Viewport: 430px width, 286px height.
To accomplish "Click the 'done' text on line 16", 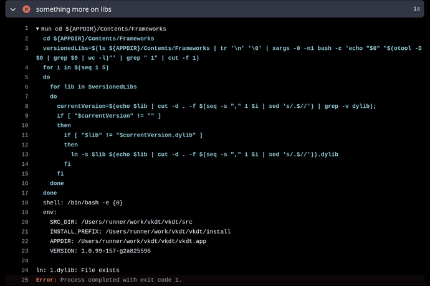I will coord(57,183).
